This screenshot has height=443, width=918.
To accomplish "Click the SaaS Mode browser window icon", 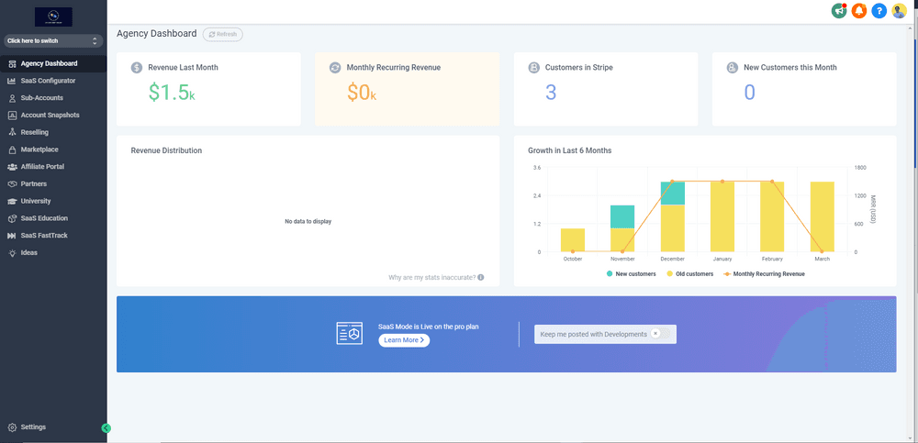I will (349, 334).
